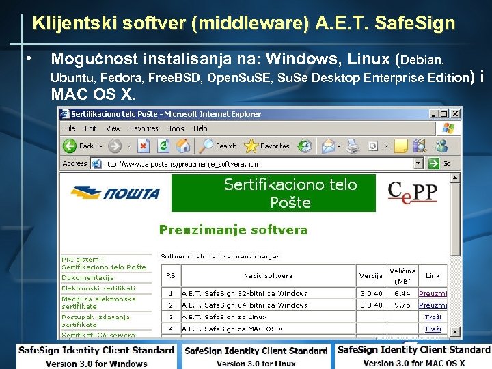Open the Messenger people icon in toolbar

(x=441, y=146)
